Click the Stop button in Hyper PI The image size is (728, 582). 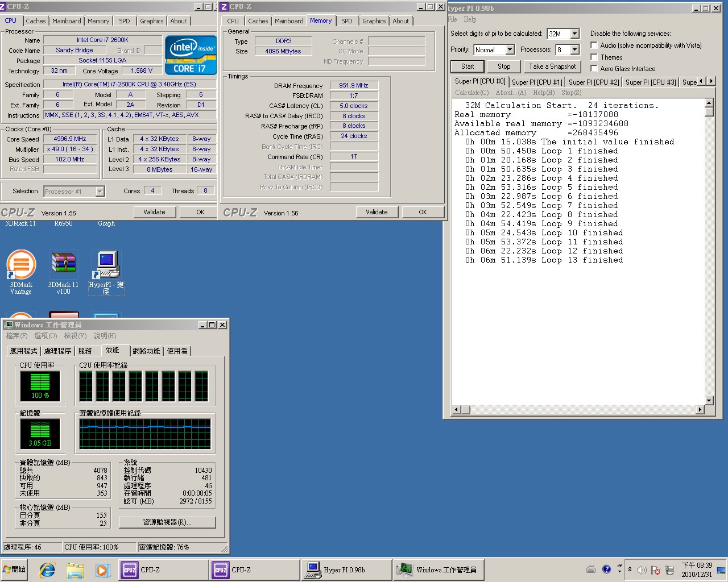coord(504,66)
